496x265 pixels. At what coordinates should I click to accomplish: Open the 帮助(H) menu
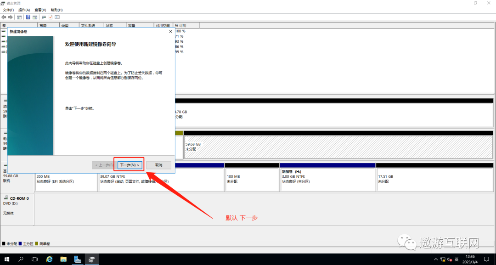coord(56,10)
